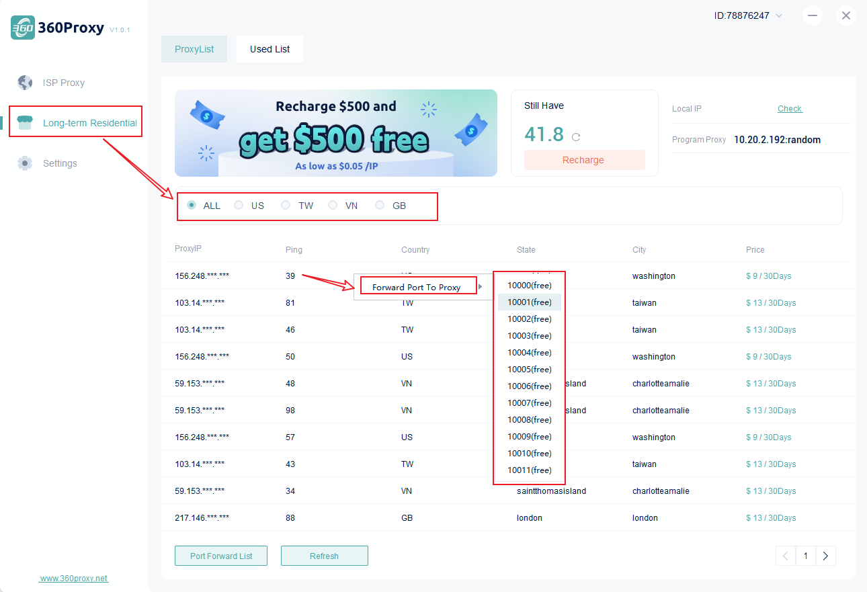Open the www.360proxy.net link
This screenshot has height=592, width=867.
tap(74, 579)
